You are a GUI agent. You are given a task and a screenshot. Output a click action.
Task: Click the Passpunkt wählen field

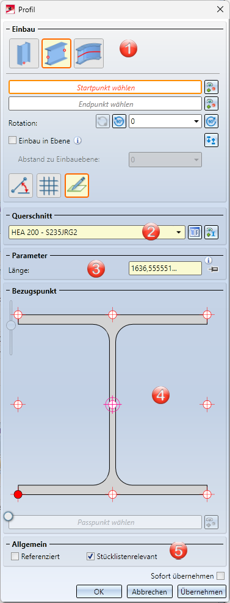click(x=105, y=522)
